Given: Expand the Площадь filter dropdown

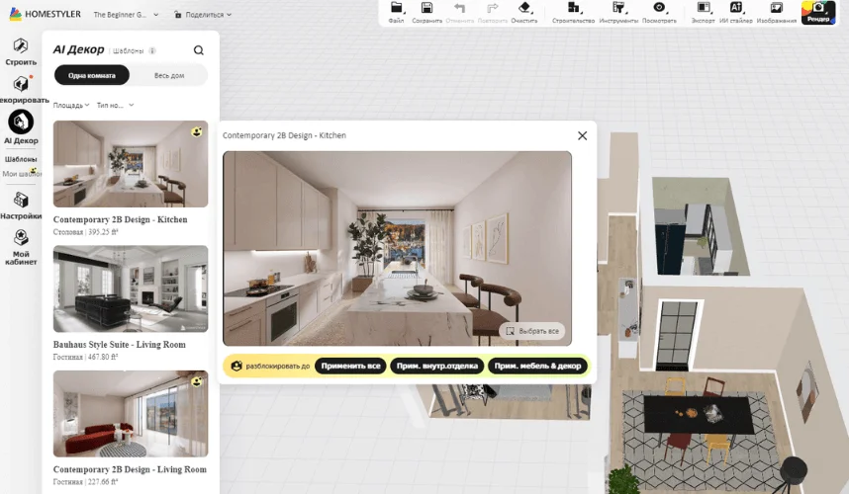Looking at the screenshot, I should (x=71, y=105).
